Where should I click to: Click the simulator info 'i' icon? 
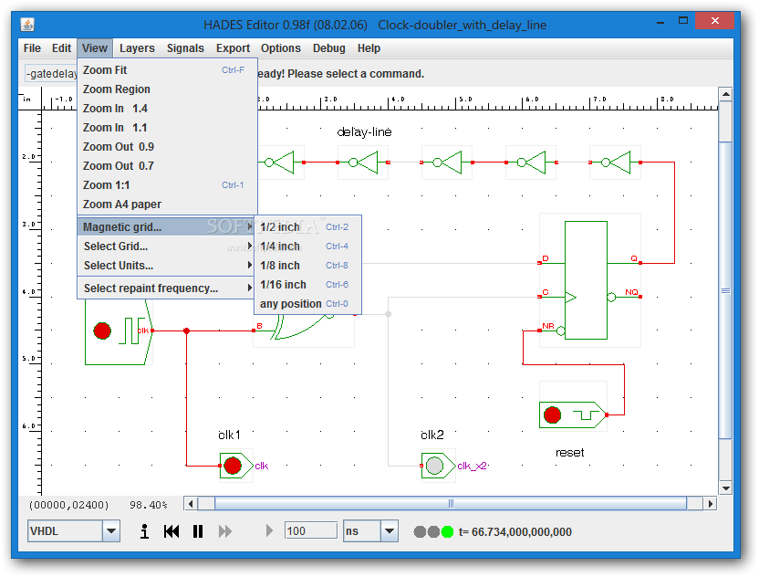(144, 531)
